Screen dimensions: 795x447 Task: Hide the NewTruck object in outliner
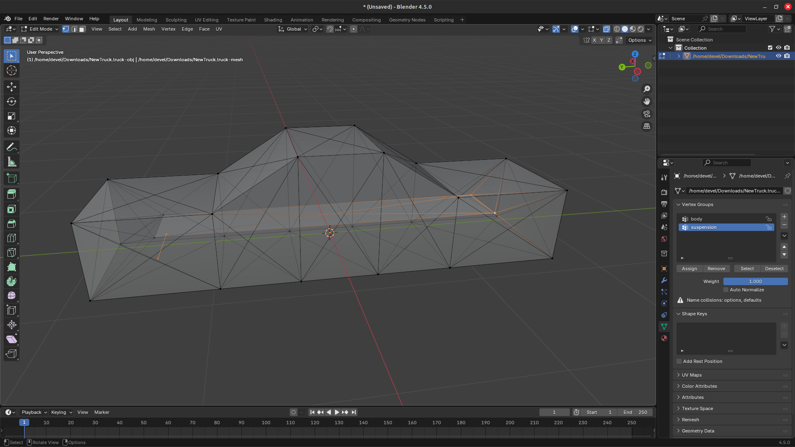[778, 56]
